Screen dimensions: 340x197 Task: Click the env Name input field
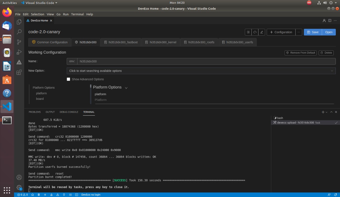pyautogui.click(x=206, y=61)
